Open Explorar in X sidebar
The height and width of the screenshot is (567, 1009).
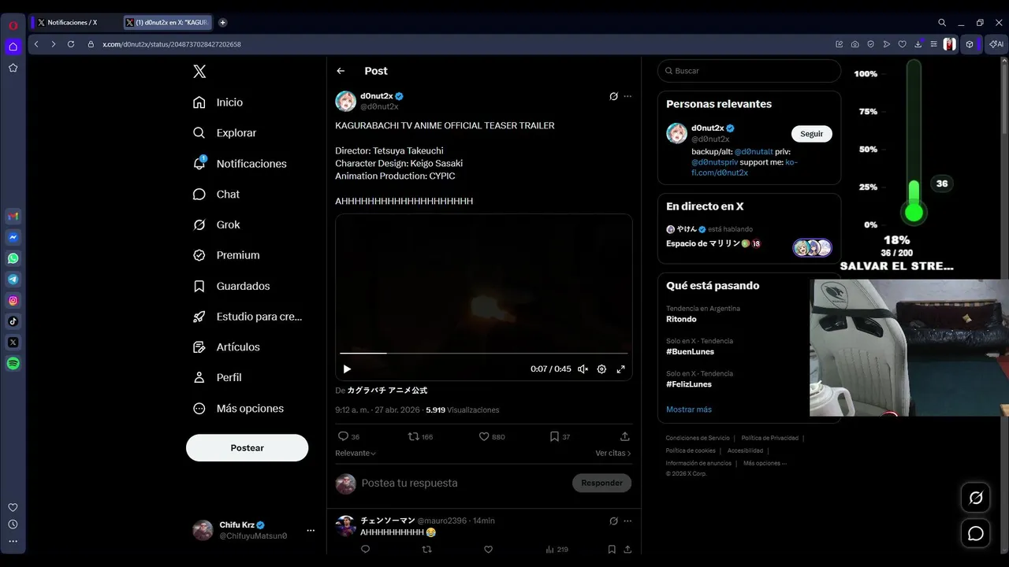click(x=225, y=133)
